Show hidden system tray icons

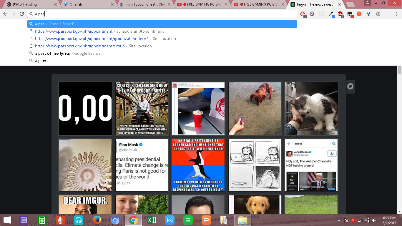click(x=339, y=220)
